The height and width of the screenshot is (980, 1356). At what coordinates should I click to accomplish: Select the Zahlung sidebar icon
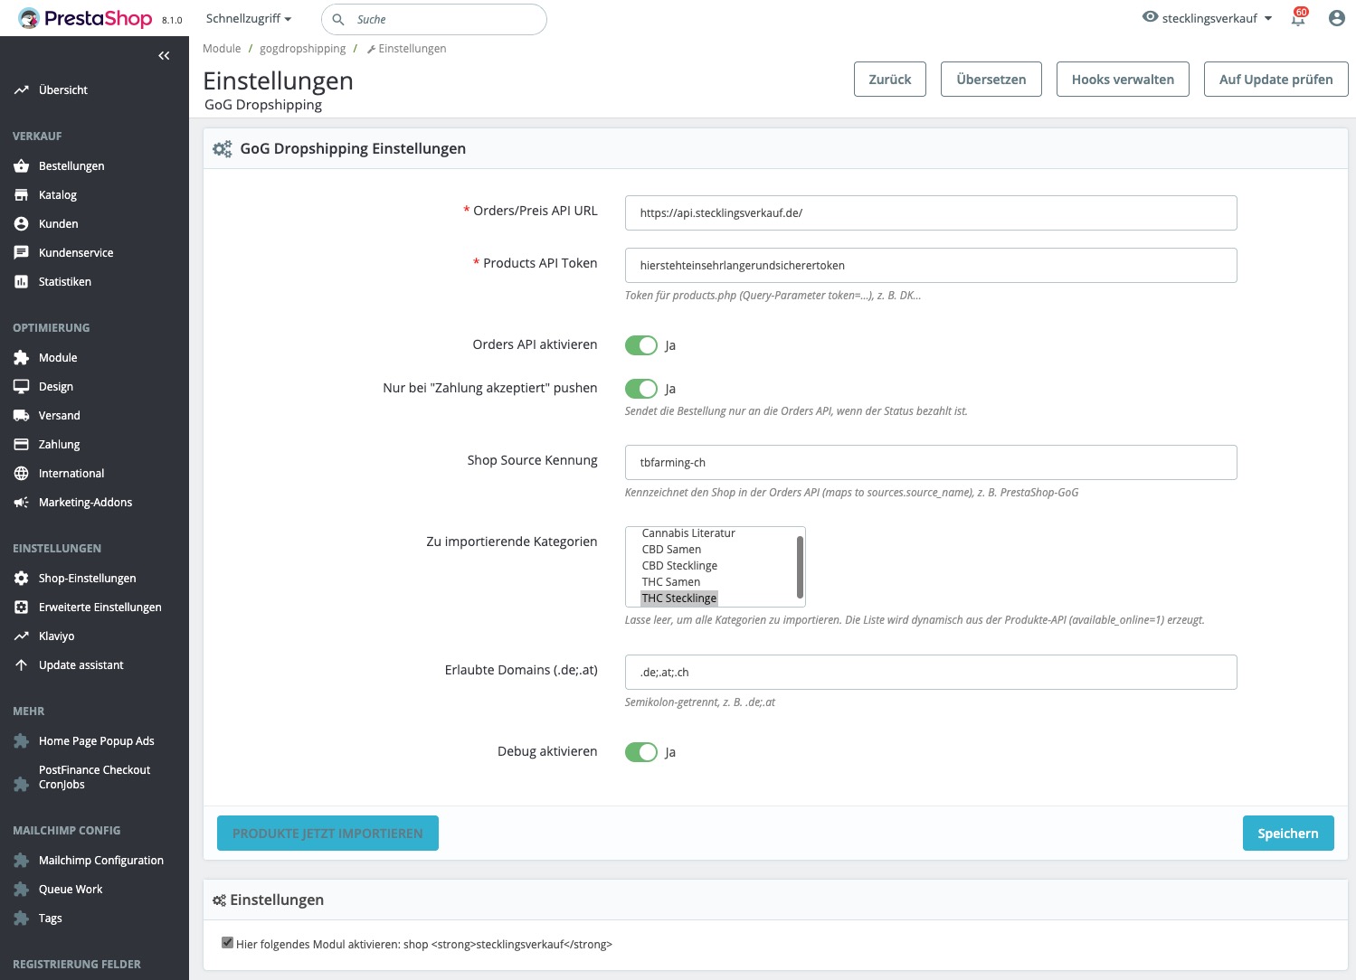22,444
